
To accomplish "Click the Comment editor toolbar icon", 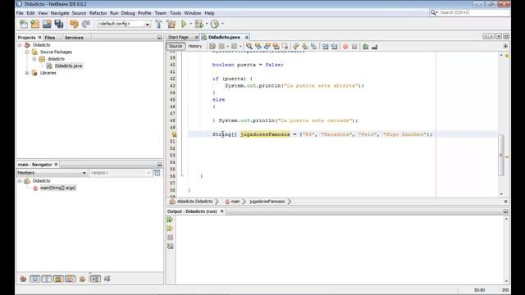I will click(366, 47).
